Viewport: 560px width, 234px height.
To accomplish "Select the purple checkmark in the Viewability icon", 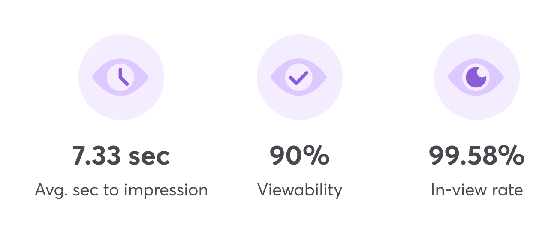I will (x=298, y=78).
